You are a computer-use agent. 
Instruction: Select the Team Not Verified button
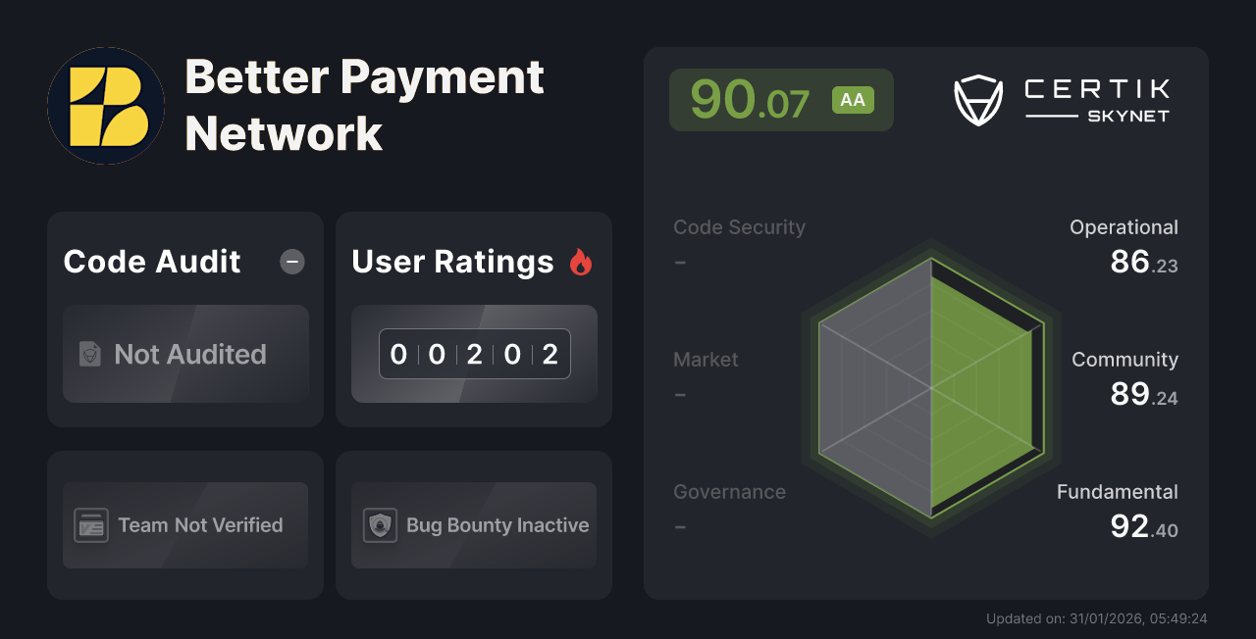(185, 525)
